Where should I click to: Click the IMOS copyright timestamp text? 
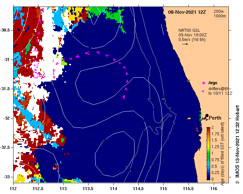[x=237, y=145]
